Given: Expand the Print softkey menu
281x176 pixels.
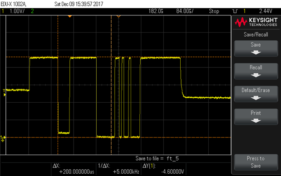Looking at the screenshot, I should tap(256, 117).
